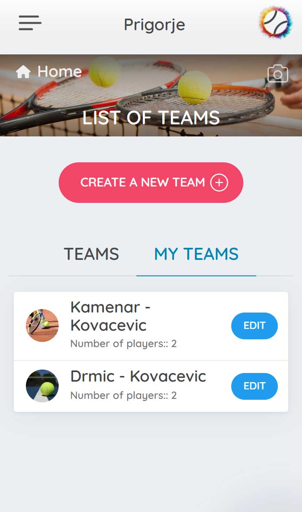Open Drmic - Kovacevic team name
302x512 pixels.
click(x=138, y=376)
